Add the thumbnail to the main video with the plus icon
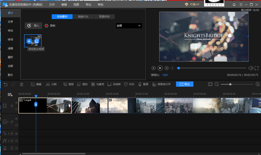This screenshot has height=155, width=261. [29, 41]
